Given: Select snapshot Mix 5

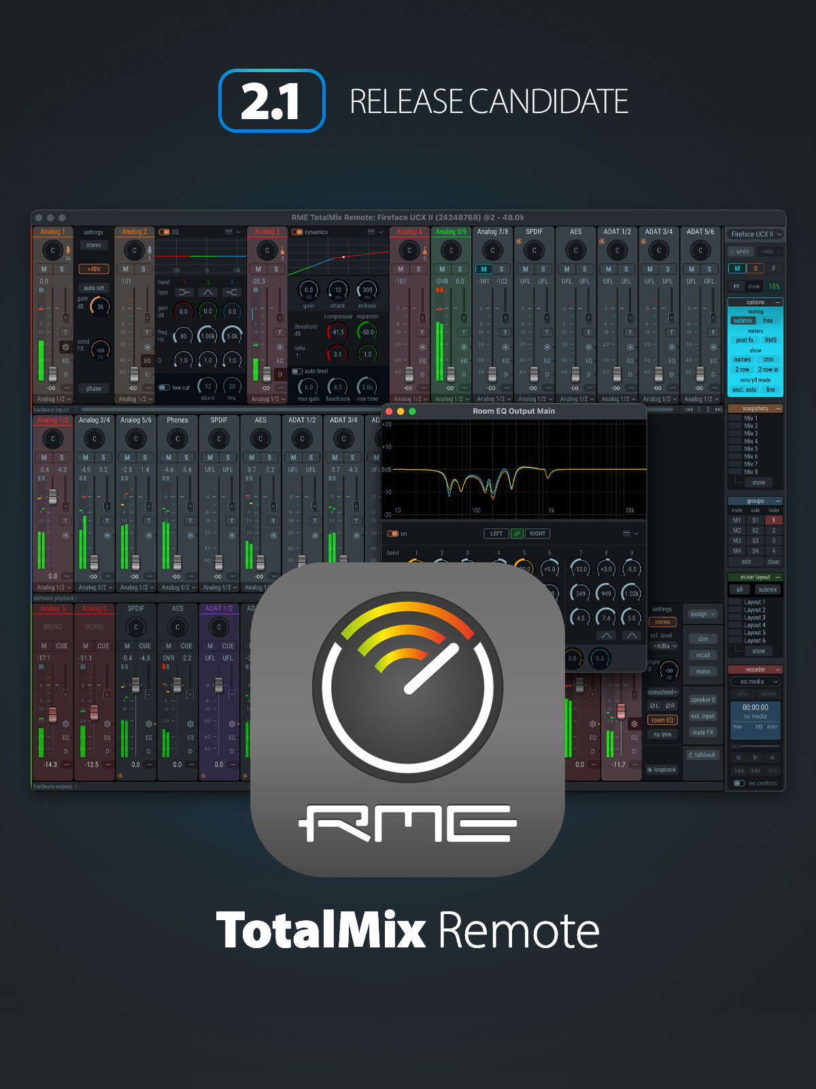Looking at the screenshot, I should click(751, 449).
